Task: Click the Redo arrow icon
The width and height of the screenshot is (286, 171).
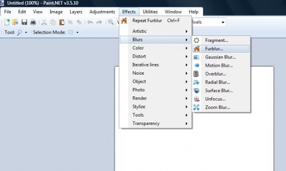Action: coord(99,22)
